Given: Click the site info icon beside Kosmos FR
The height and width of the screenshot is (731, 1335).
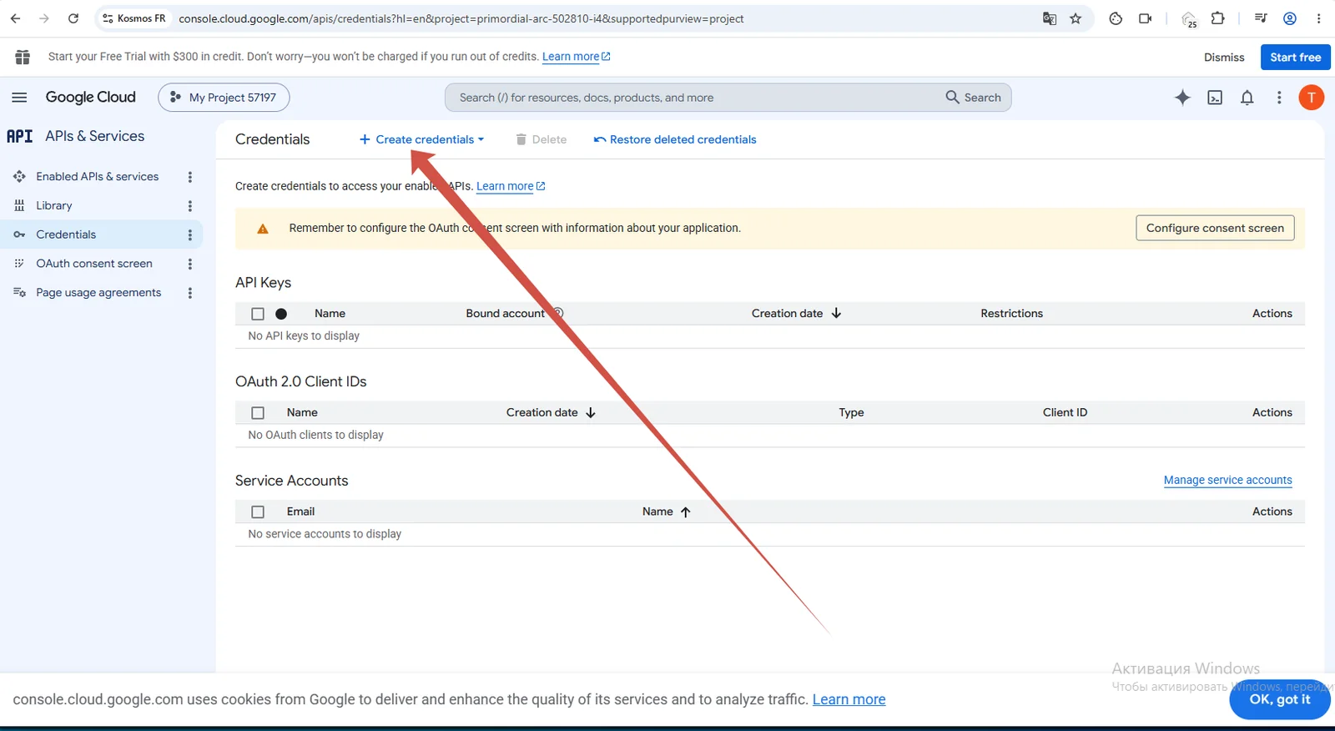Looking at the screenshot, I should (x=108, y=18).
